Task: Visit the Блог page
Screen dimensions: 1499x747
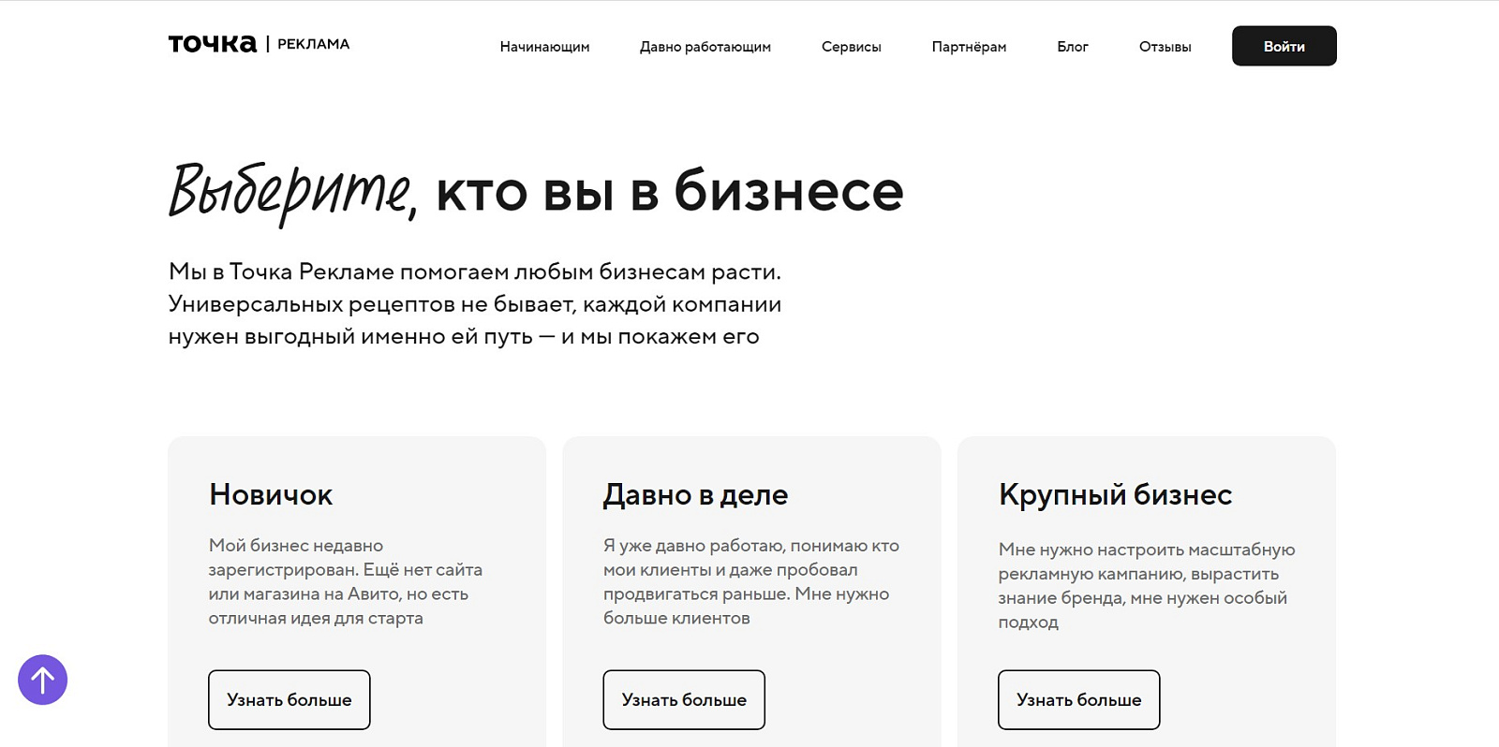Action: [x=1073, y=47]
